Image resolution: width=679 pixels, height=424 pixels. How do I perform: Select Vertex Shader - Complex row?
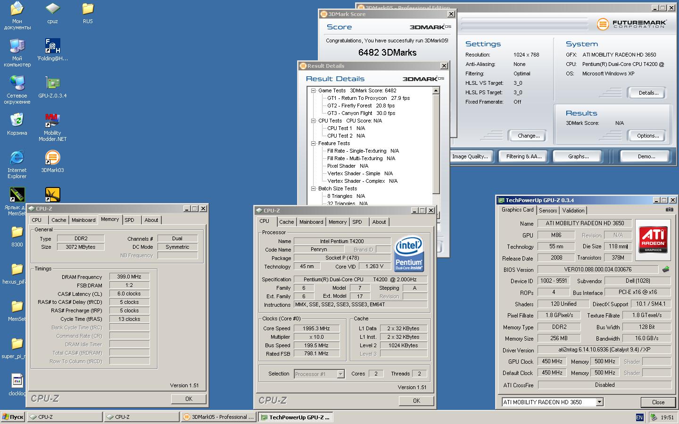pos(362,181)
